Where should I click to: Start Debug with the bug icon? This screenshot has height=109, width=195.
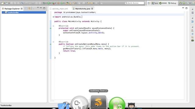point(44,3)
